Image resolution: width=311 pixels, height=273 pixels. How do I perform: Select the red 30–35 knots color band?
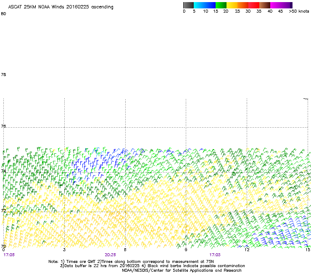point(254,5)
